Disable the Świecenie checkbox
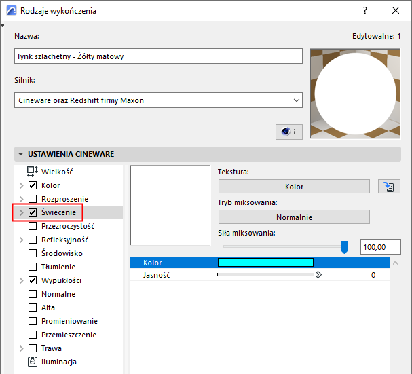This screenshot has height=374, width=412. (x=33, y=212)
